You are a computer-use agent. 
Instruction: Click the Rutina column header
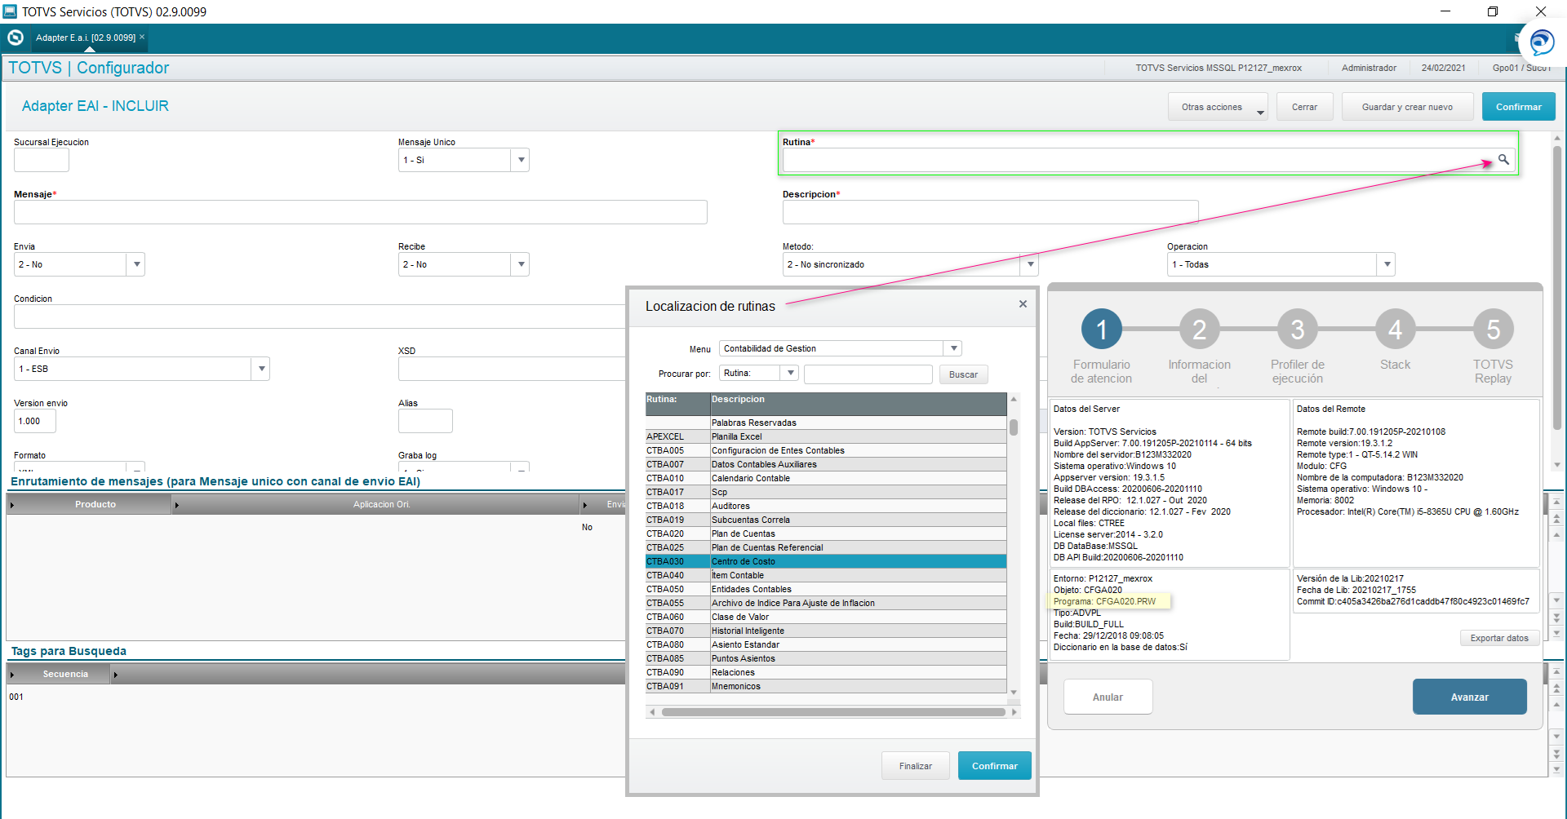point(677,404)
